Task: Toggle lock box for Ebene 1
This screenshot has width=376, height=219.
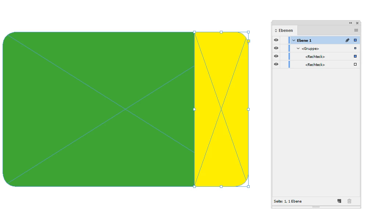Action: tap(284, 40)
